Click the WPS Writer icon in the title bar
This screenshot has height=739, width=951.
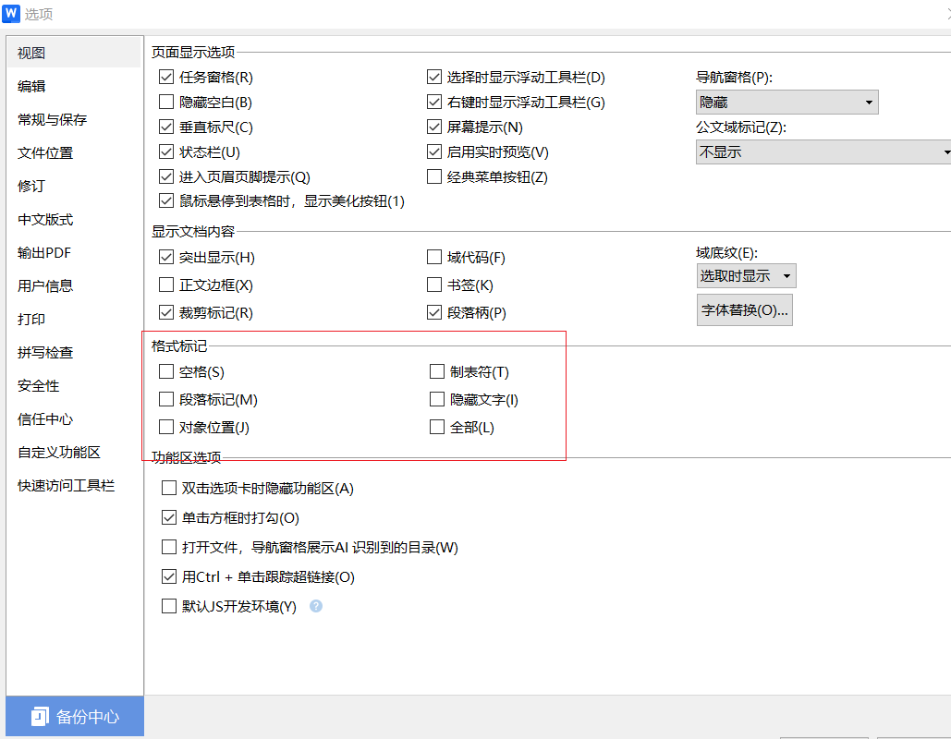tap(13, 13)
